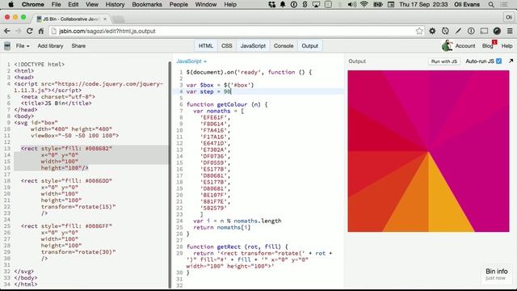Toggle the JavaScript panel
Viewport: 517px width, 291px height.
(253, 46)
